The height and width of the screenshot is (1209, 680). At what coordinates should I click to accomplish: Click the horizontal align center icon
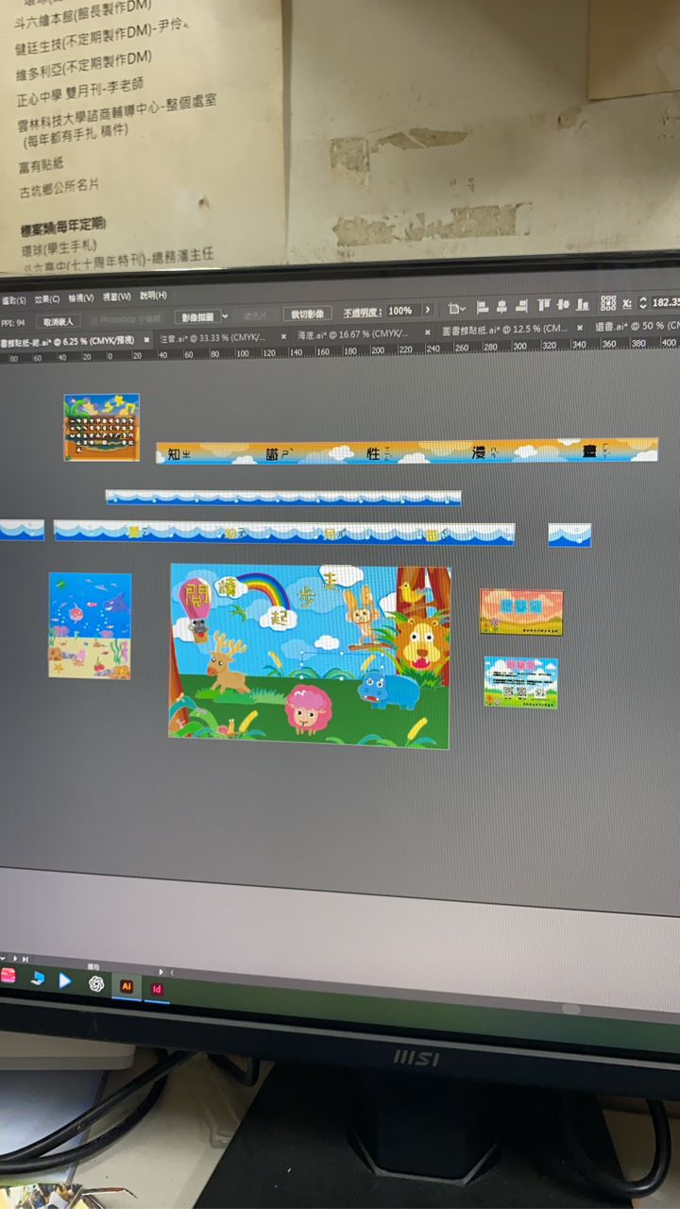(x=501, y=306)
